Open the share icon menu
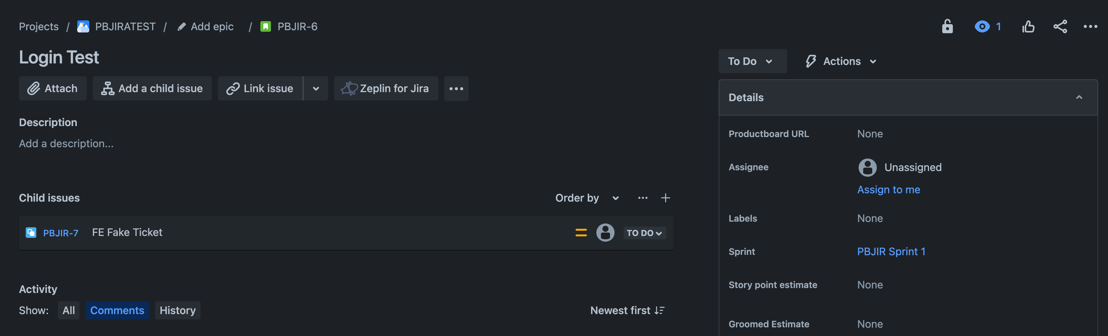Image resolution: width=1108 pixels, height=336 pixels. tap(1060, 26)
